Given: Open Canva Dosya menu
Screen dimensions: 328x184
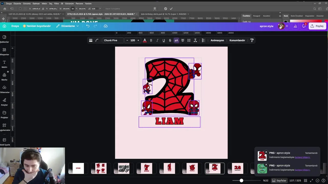Looking at the screenshot, I should 15,26.
